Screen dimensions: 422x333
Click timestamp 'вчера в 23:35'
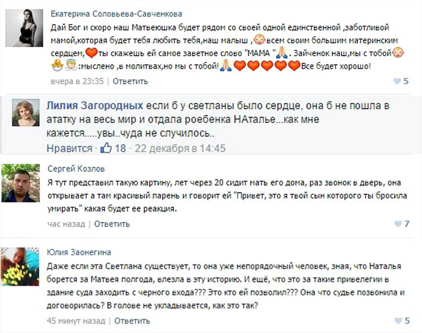click(77, 82)
